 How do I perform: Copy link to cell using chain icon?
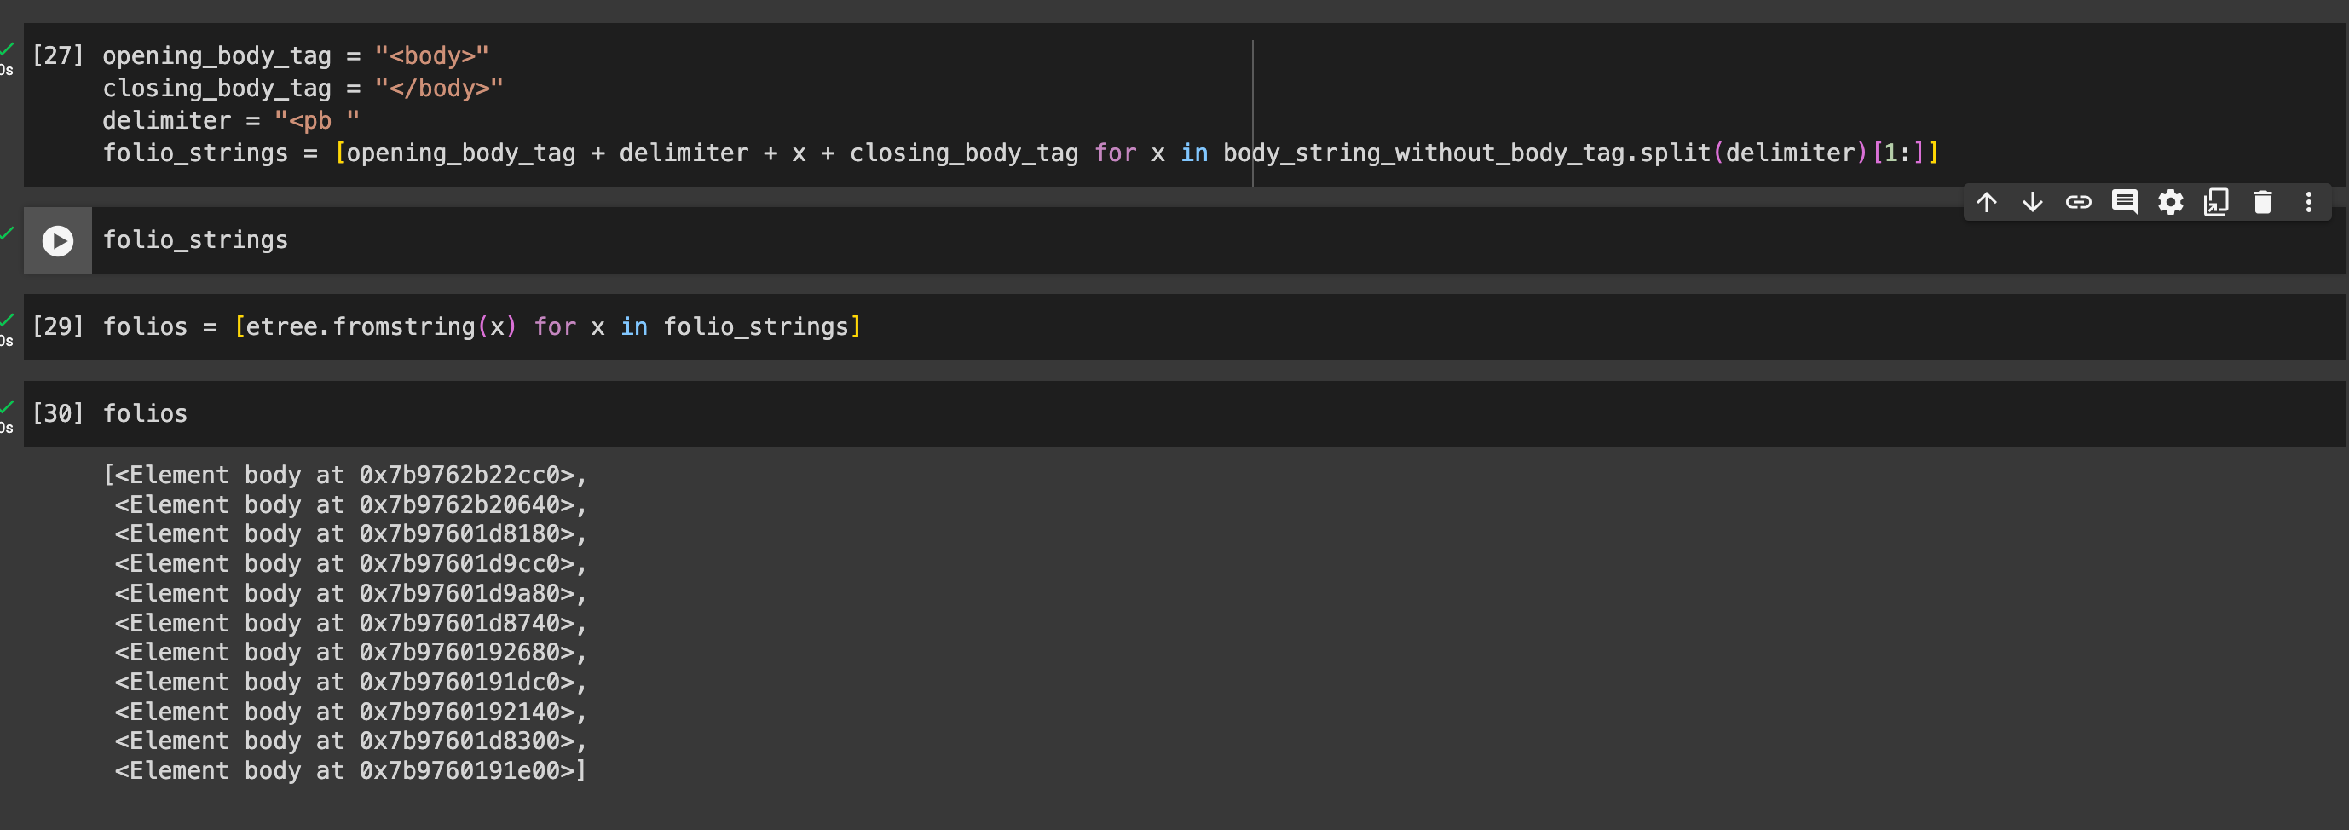(x=2078, y=202)
